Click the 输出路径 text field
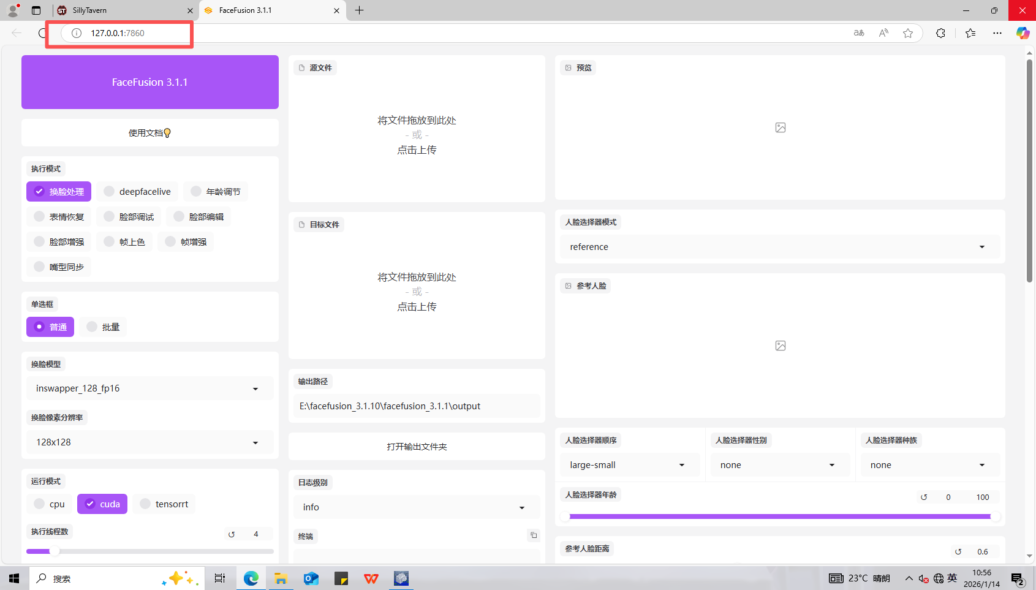Viewport: 1036px width, 590px height. click(x=417, y=406)
